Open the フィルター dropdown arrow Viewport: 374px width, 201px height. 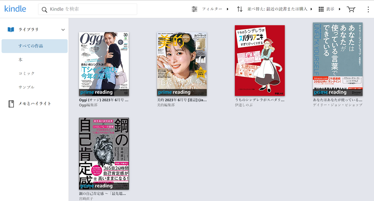[x=228, y=9]
